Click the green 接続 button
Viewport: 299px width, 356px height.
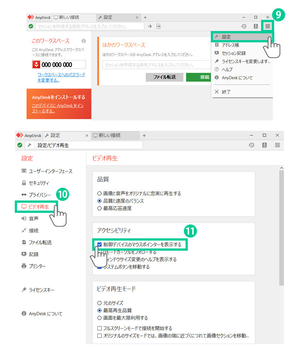click(204, 77)
